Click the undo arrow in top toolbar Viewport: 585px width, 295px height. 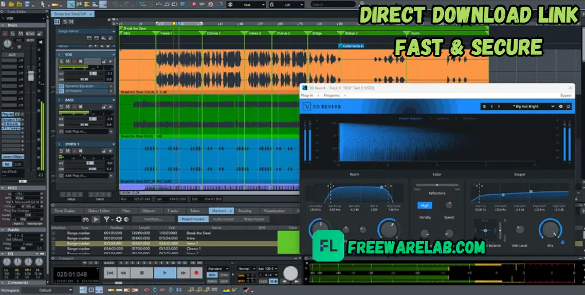click(115, 5)
